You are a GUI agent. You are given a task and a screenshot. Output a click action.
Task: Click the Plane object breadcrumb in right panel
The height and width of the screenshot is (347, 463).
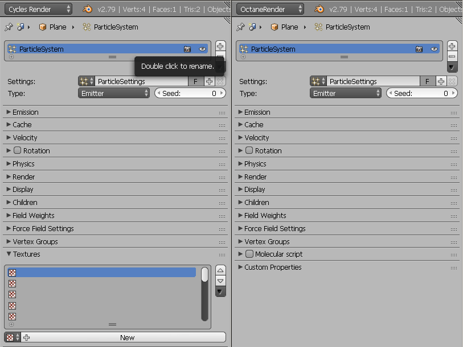coord(285,27)
